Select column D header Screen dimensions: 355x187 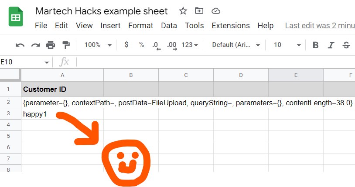[x=241, y=75]
